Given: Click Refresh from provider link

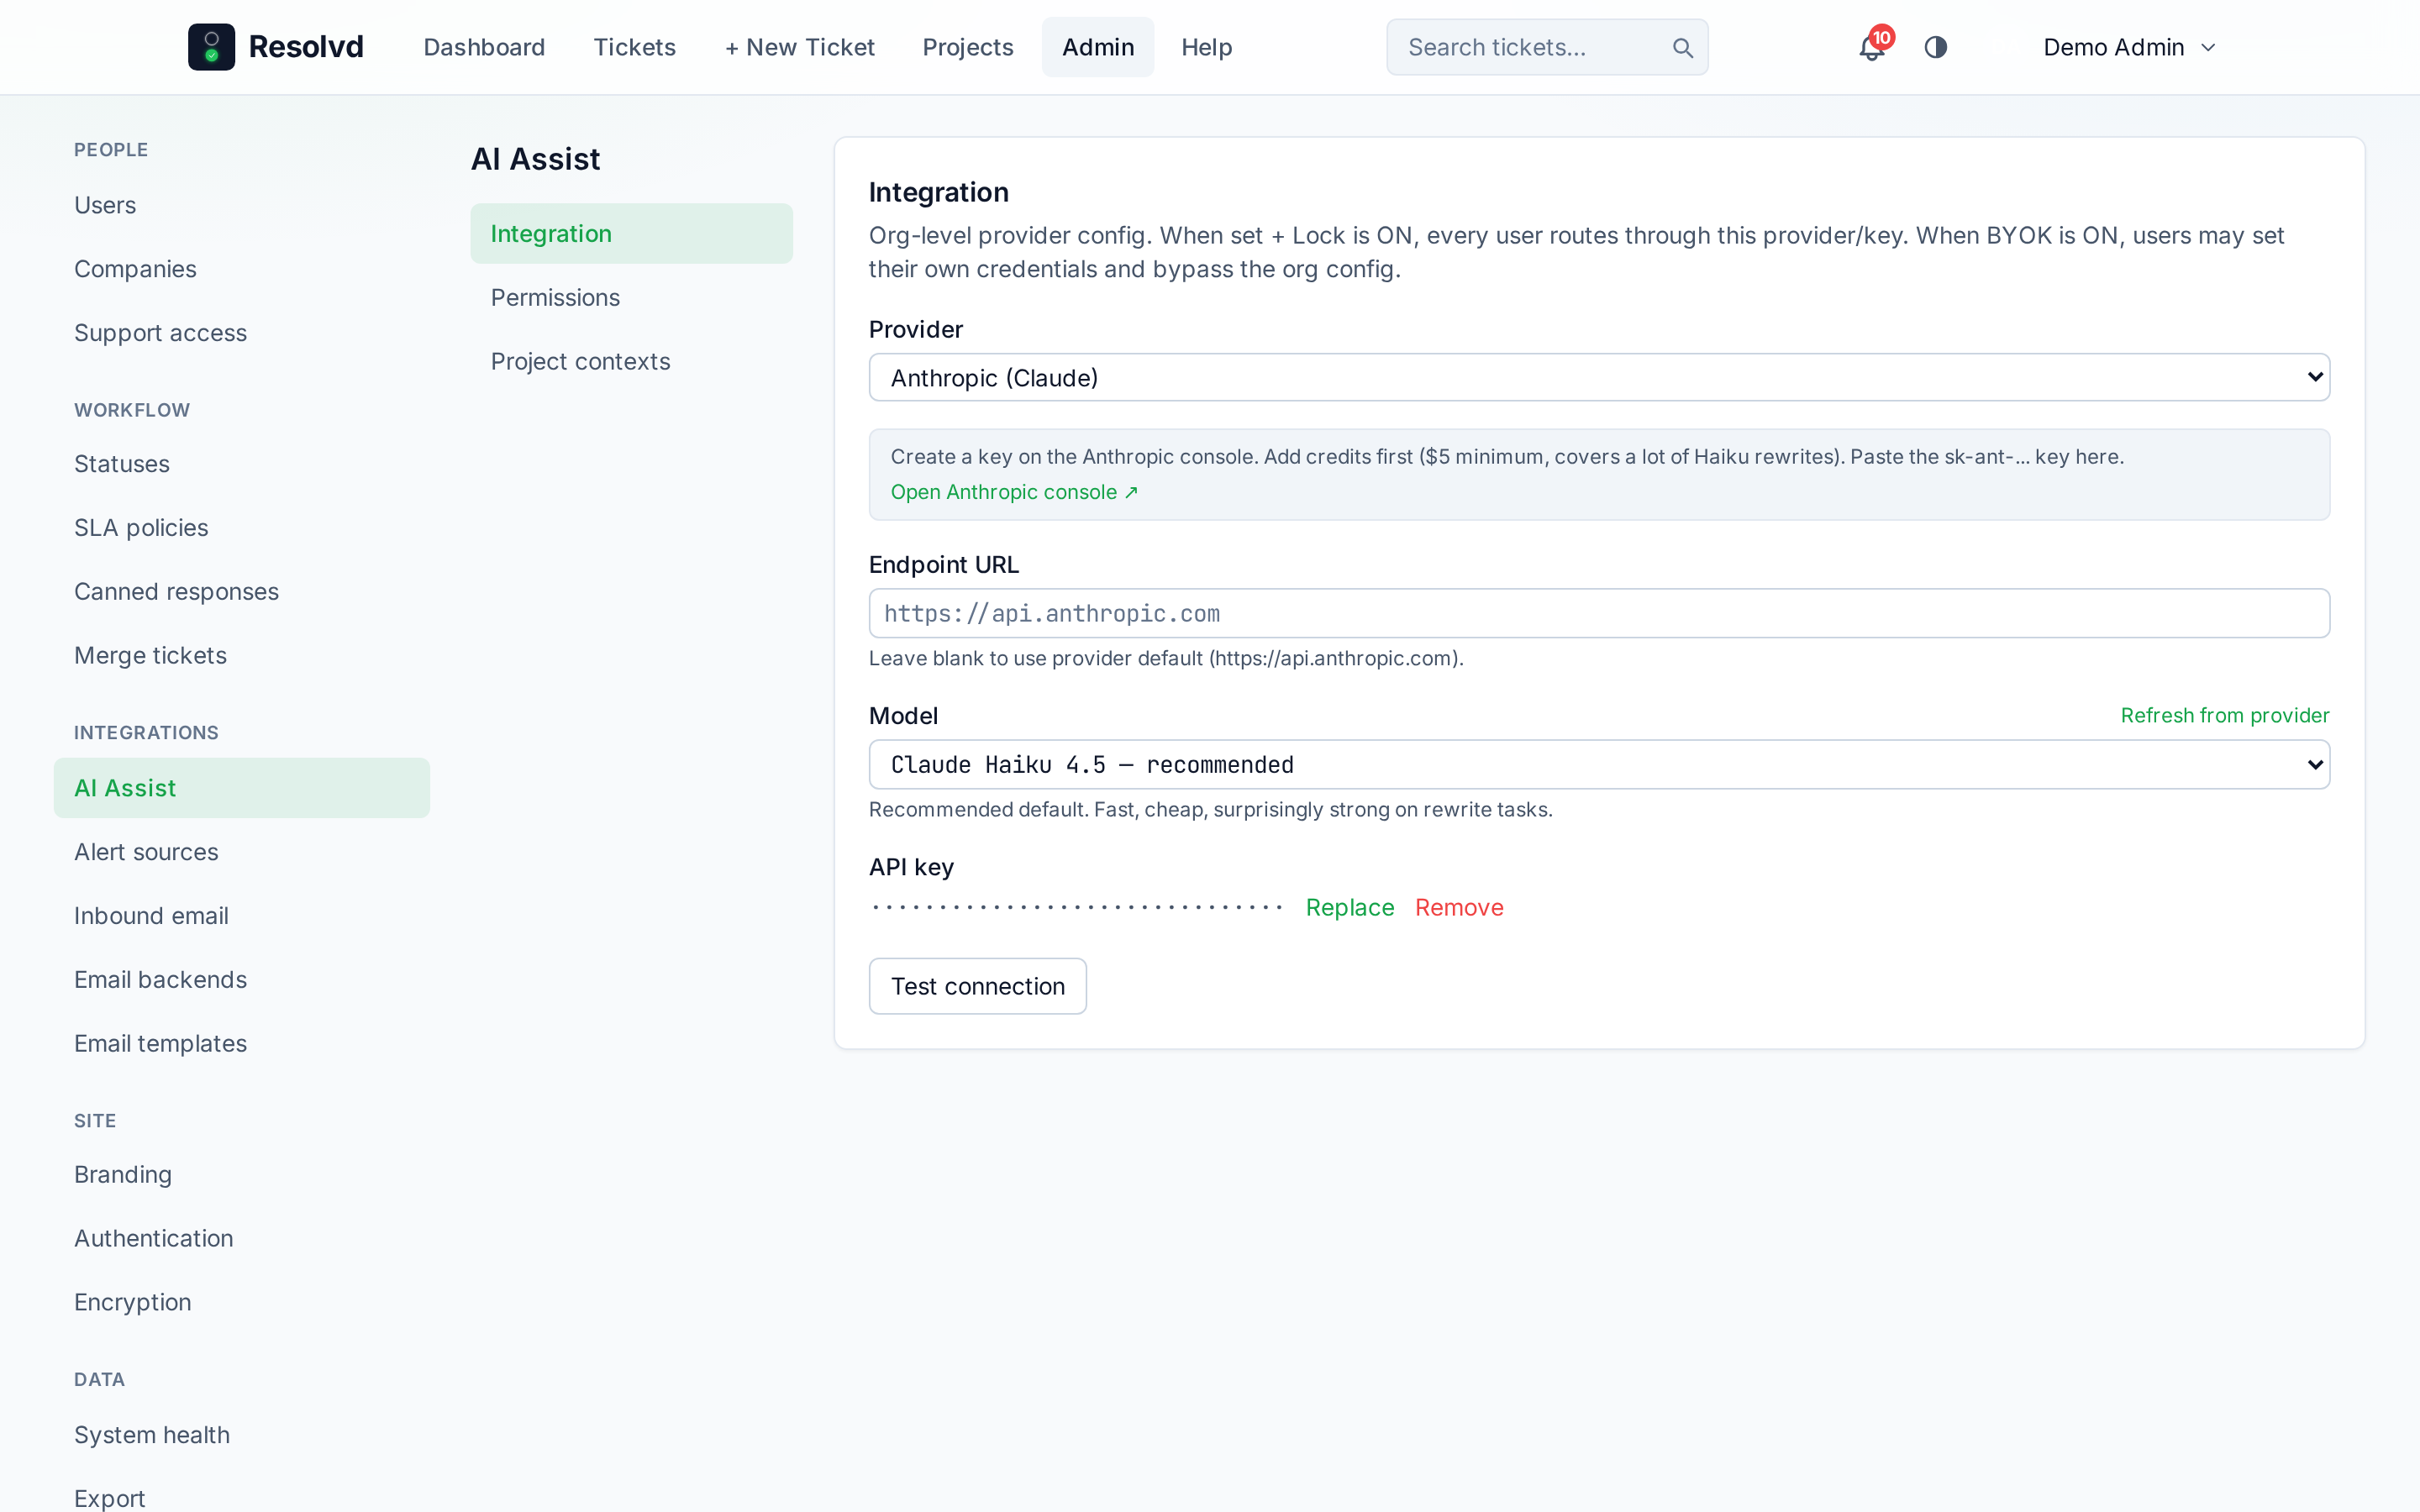Looking at the screenshot, I should pos(2224,715).
